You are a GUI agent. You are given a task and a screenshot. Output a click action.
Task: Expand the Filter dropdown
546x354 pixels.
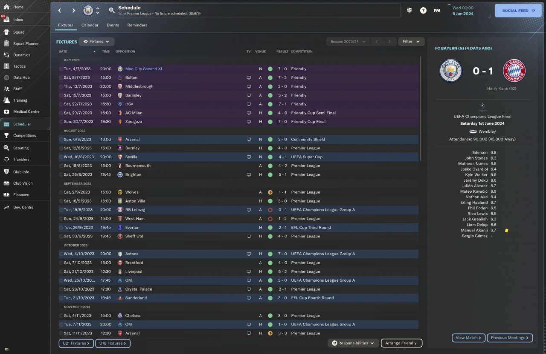point(411,42)
